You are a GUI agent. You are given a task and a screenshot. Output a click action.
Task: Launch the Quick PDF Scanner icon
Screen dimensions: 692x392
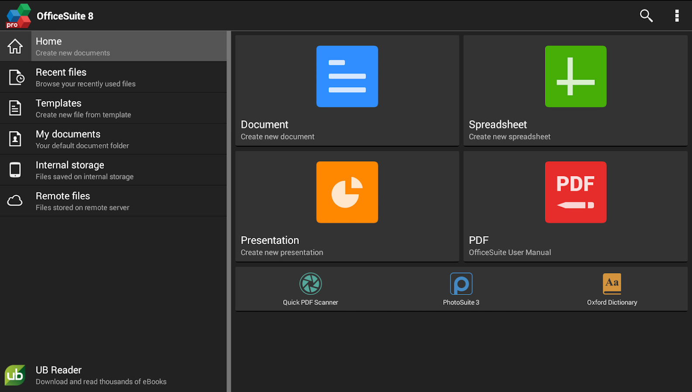[311, 284]
